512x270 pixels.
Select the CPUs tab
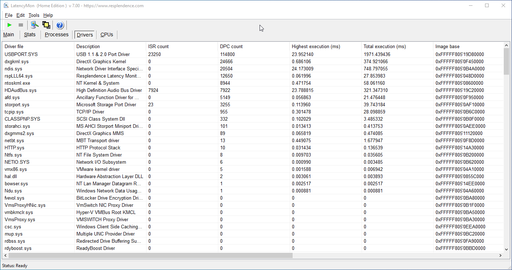[107, 35]
